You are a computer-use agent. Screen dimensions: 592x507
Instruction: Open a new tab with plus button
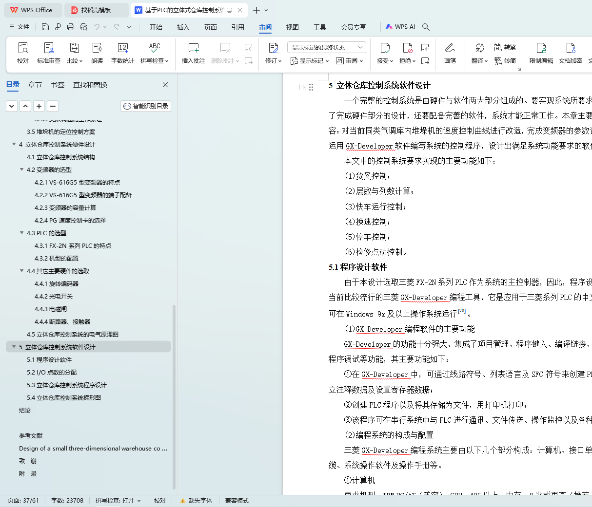pyautogui.click(x=257, y=10)
